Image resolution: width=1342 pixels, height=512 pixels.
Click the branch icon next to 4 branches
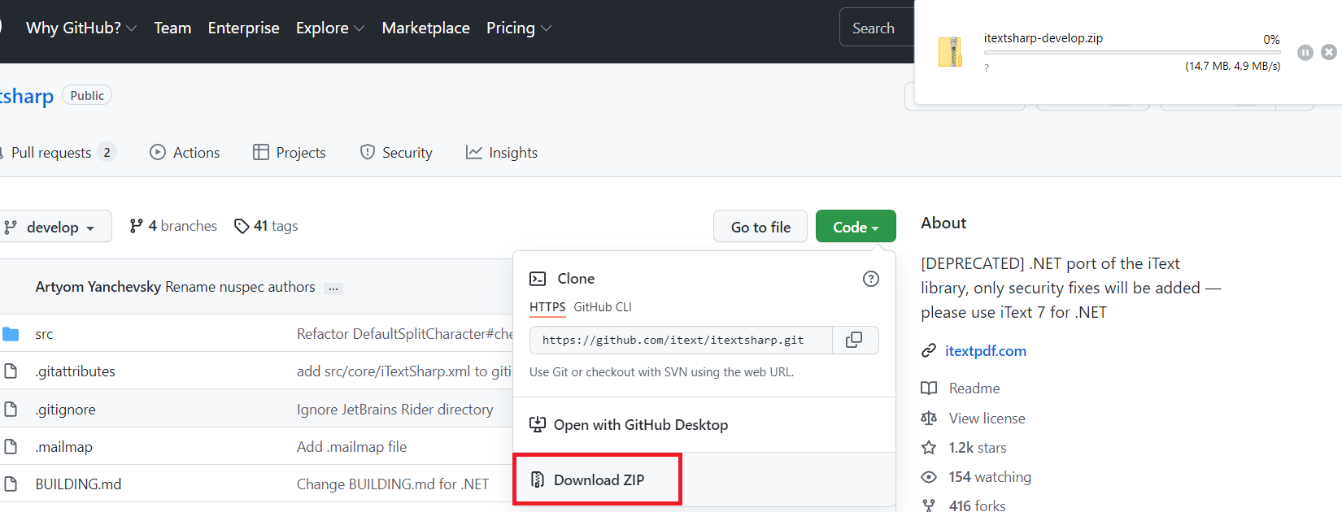click(x=137, y=226)
